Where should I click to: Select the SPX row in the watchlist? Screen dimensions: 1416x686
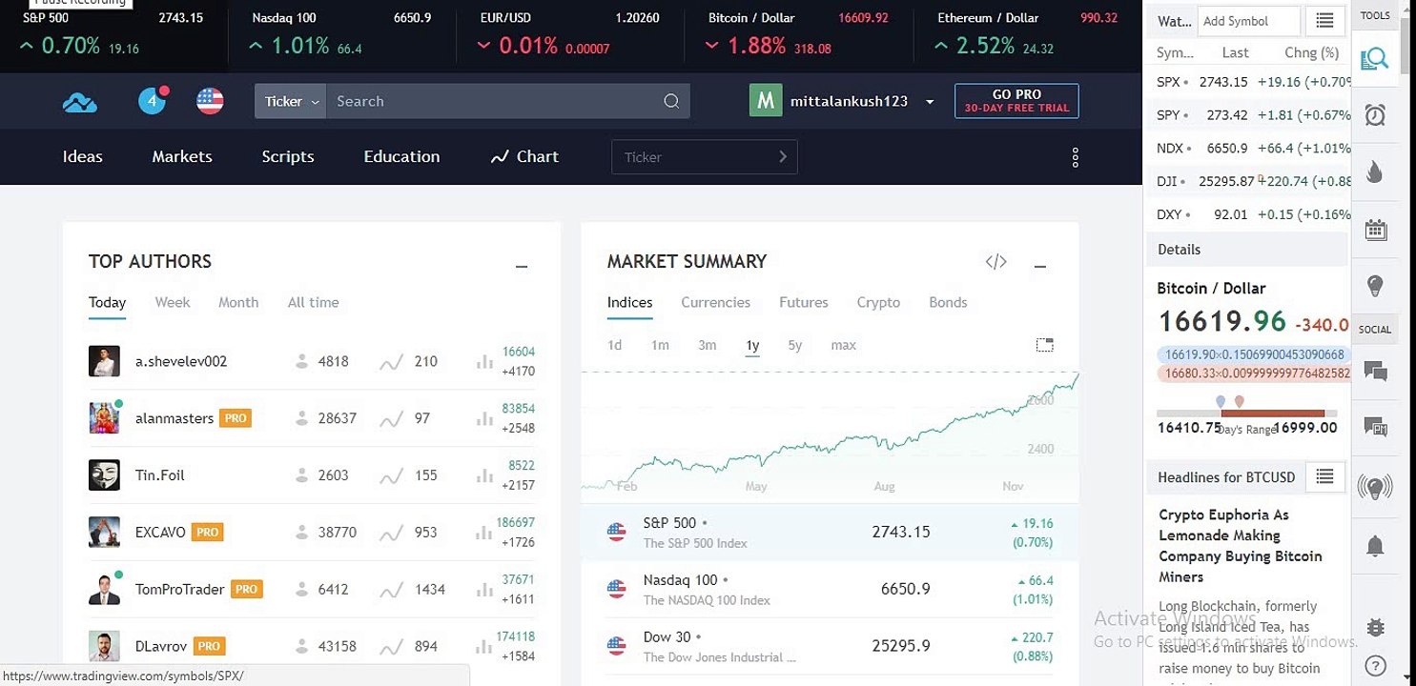(x=1248, y=82)
